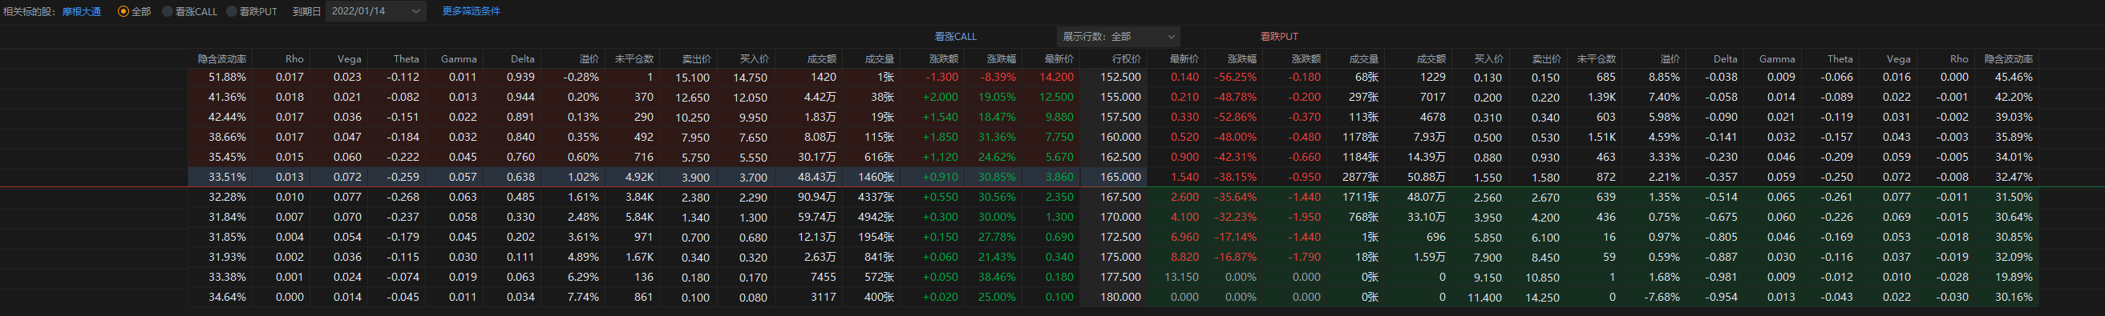This screenshot has height=316, width=2105.
Task: Click put volume 2877张
Action: tap(1361, 177)
